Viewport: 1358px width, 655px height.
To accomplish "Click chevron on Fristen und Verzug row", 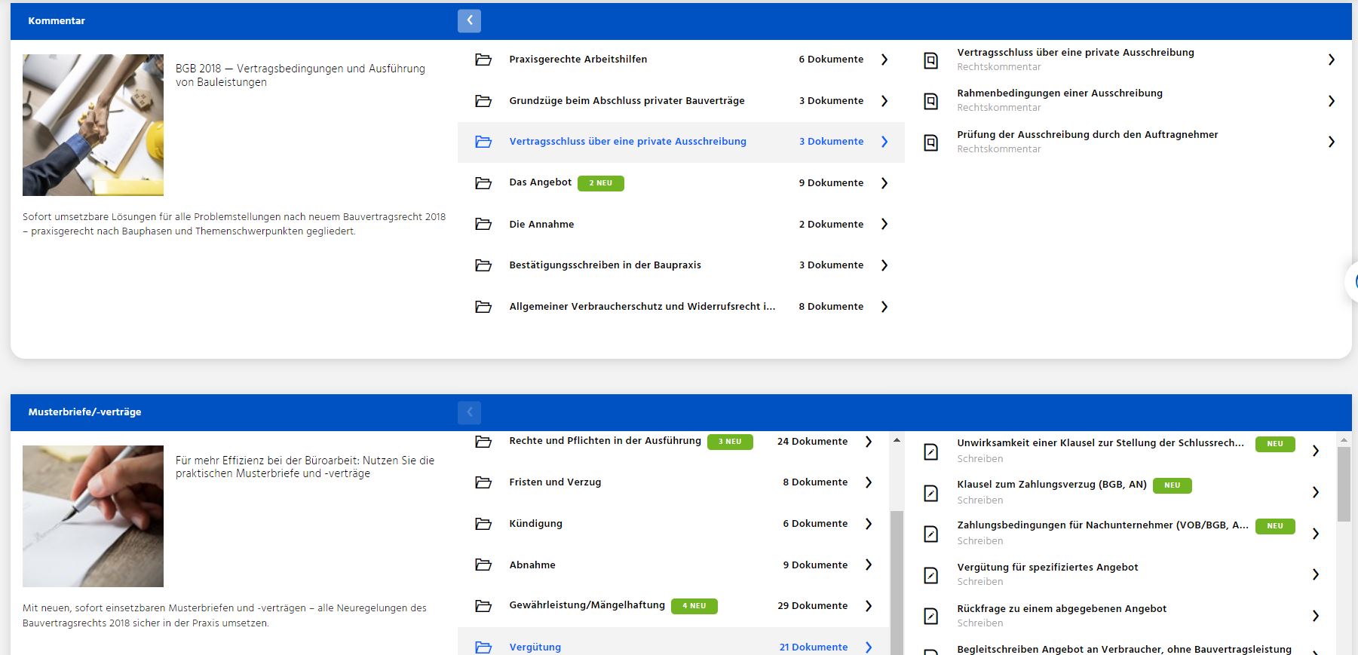I will pos(869,482).
